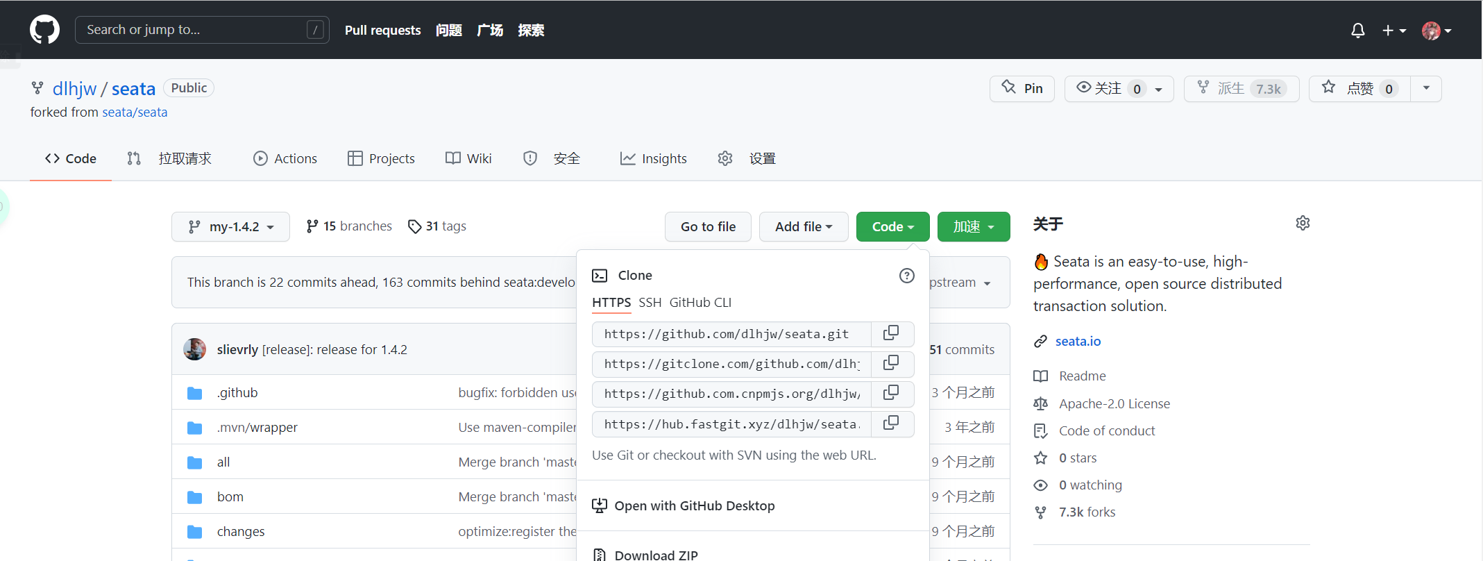The image size is (1483, 561).
Task: Pin this repository with Pin button
Action: pyautogui.click(x=1022, y=89)
